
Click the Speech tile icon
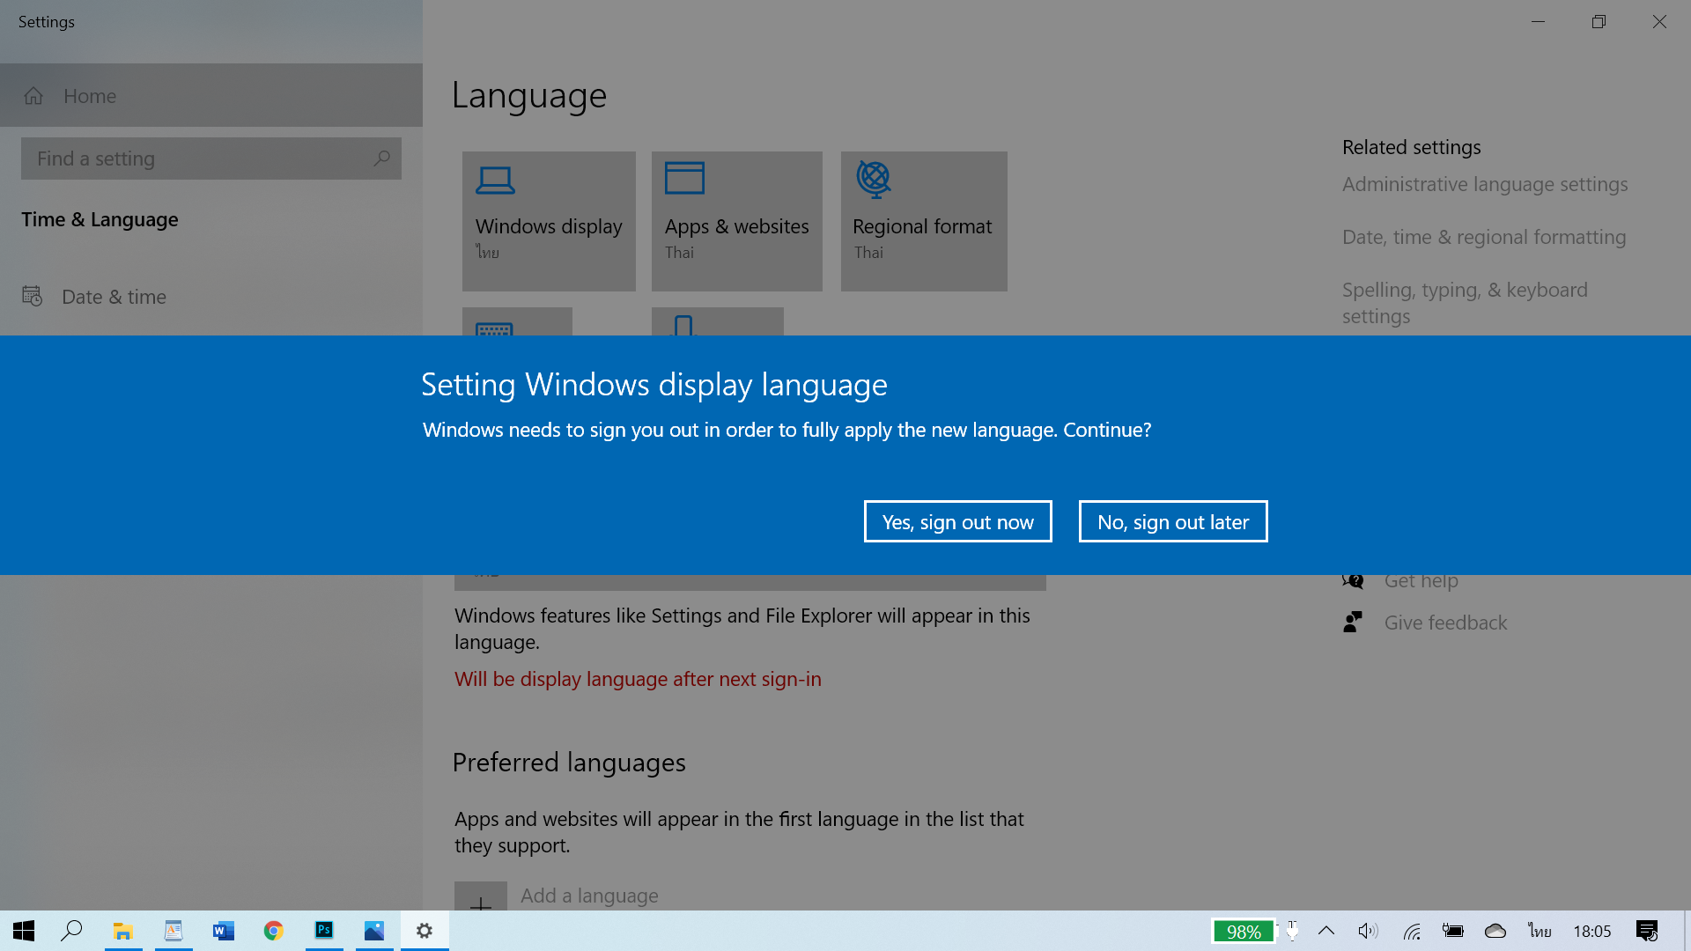coord(683,326)
